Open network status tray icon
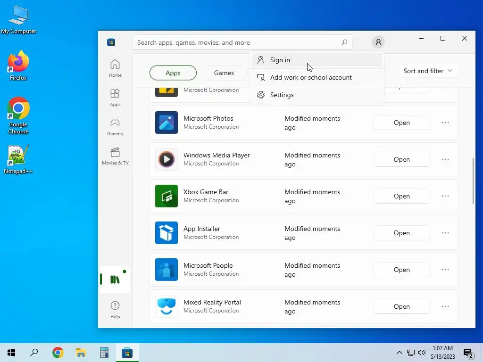483x362 pixels. [411, 353]
